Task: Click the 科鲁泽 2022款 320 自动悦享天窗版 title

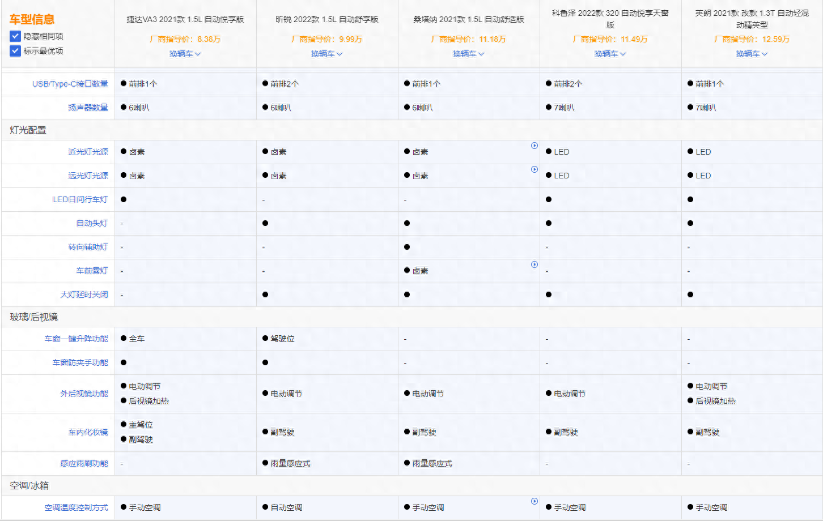Action: point(610,19)
